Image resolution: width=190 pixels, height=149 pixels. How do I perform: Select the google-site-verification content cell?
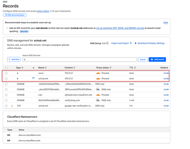[78, 106]
